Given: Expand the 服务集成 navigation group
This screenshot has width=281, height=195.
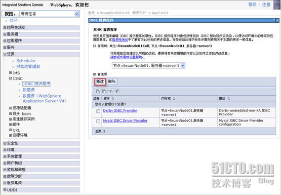Looking at the screenshot, I should click(x=5, y=183).
